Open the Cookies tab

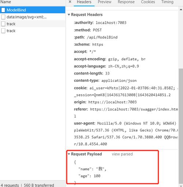click(x=148, y=2)
